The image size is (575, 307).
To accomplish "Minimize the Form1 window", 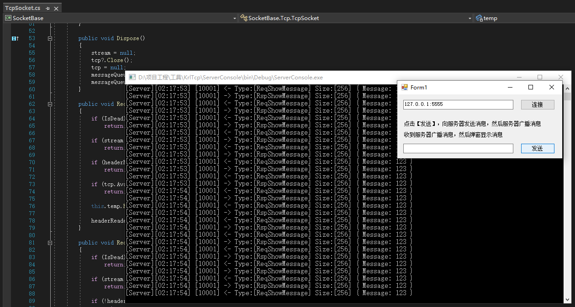I will (x=510, y=87).
